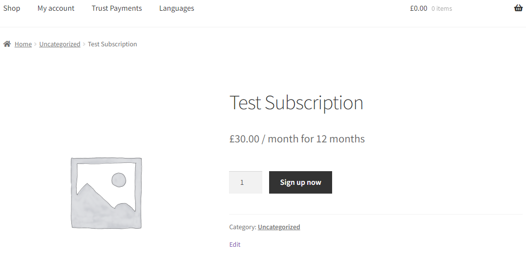
Task: Open the Uncategorized category link
Action: click(x=279, y=227)
